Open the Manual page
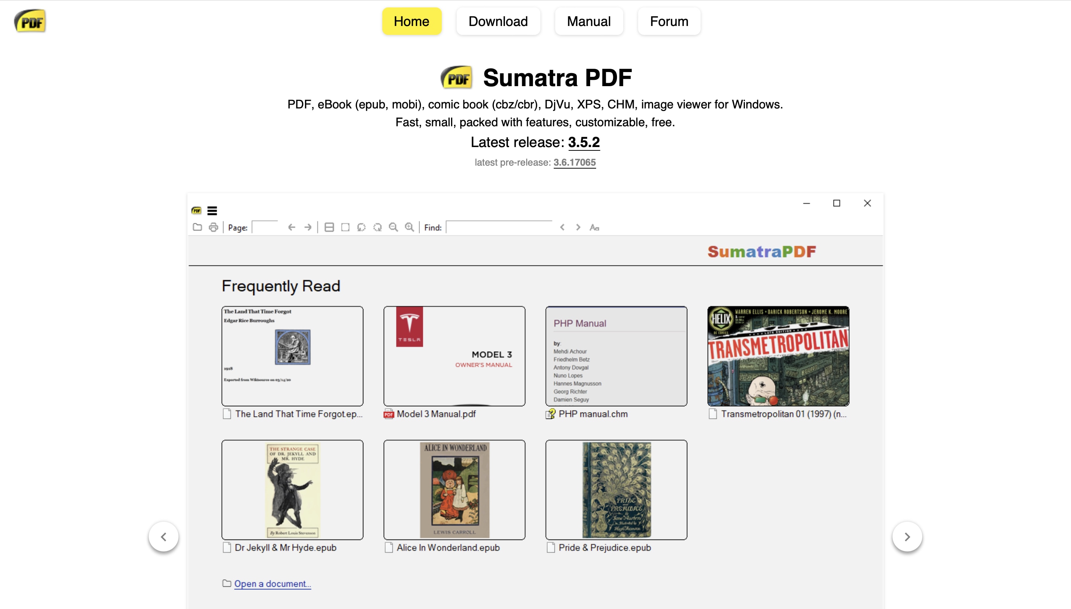1071x609 pixels. pos(589,21)
